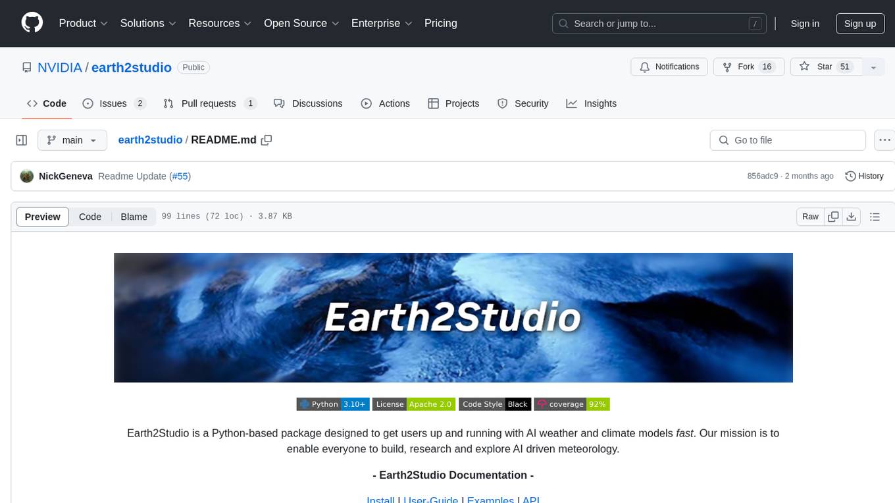Screen dimensions: 895x503
Task: Expand the Enterprise menu
Action: click(x=382, y=23)
